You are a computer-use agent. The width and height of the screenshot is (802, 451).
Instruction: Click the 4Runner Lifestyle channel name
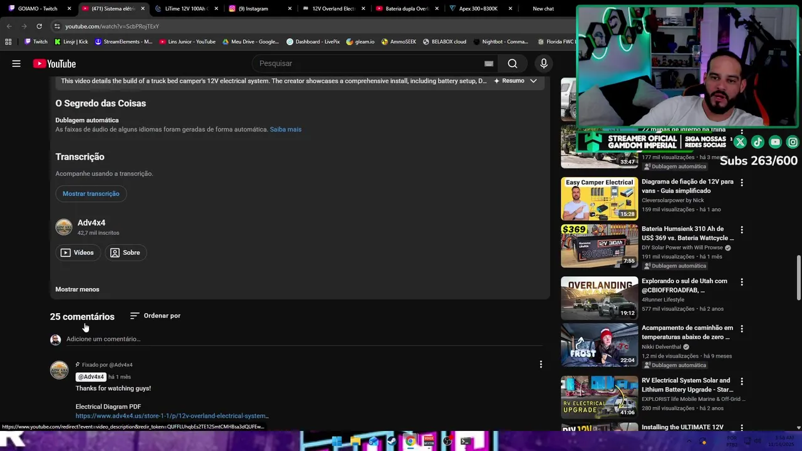[x=662, y=299]
